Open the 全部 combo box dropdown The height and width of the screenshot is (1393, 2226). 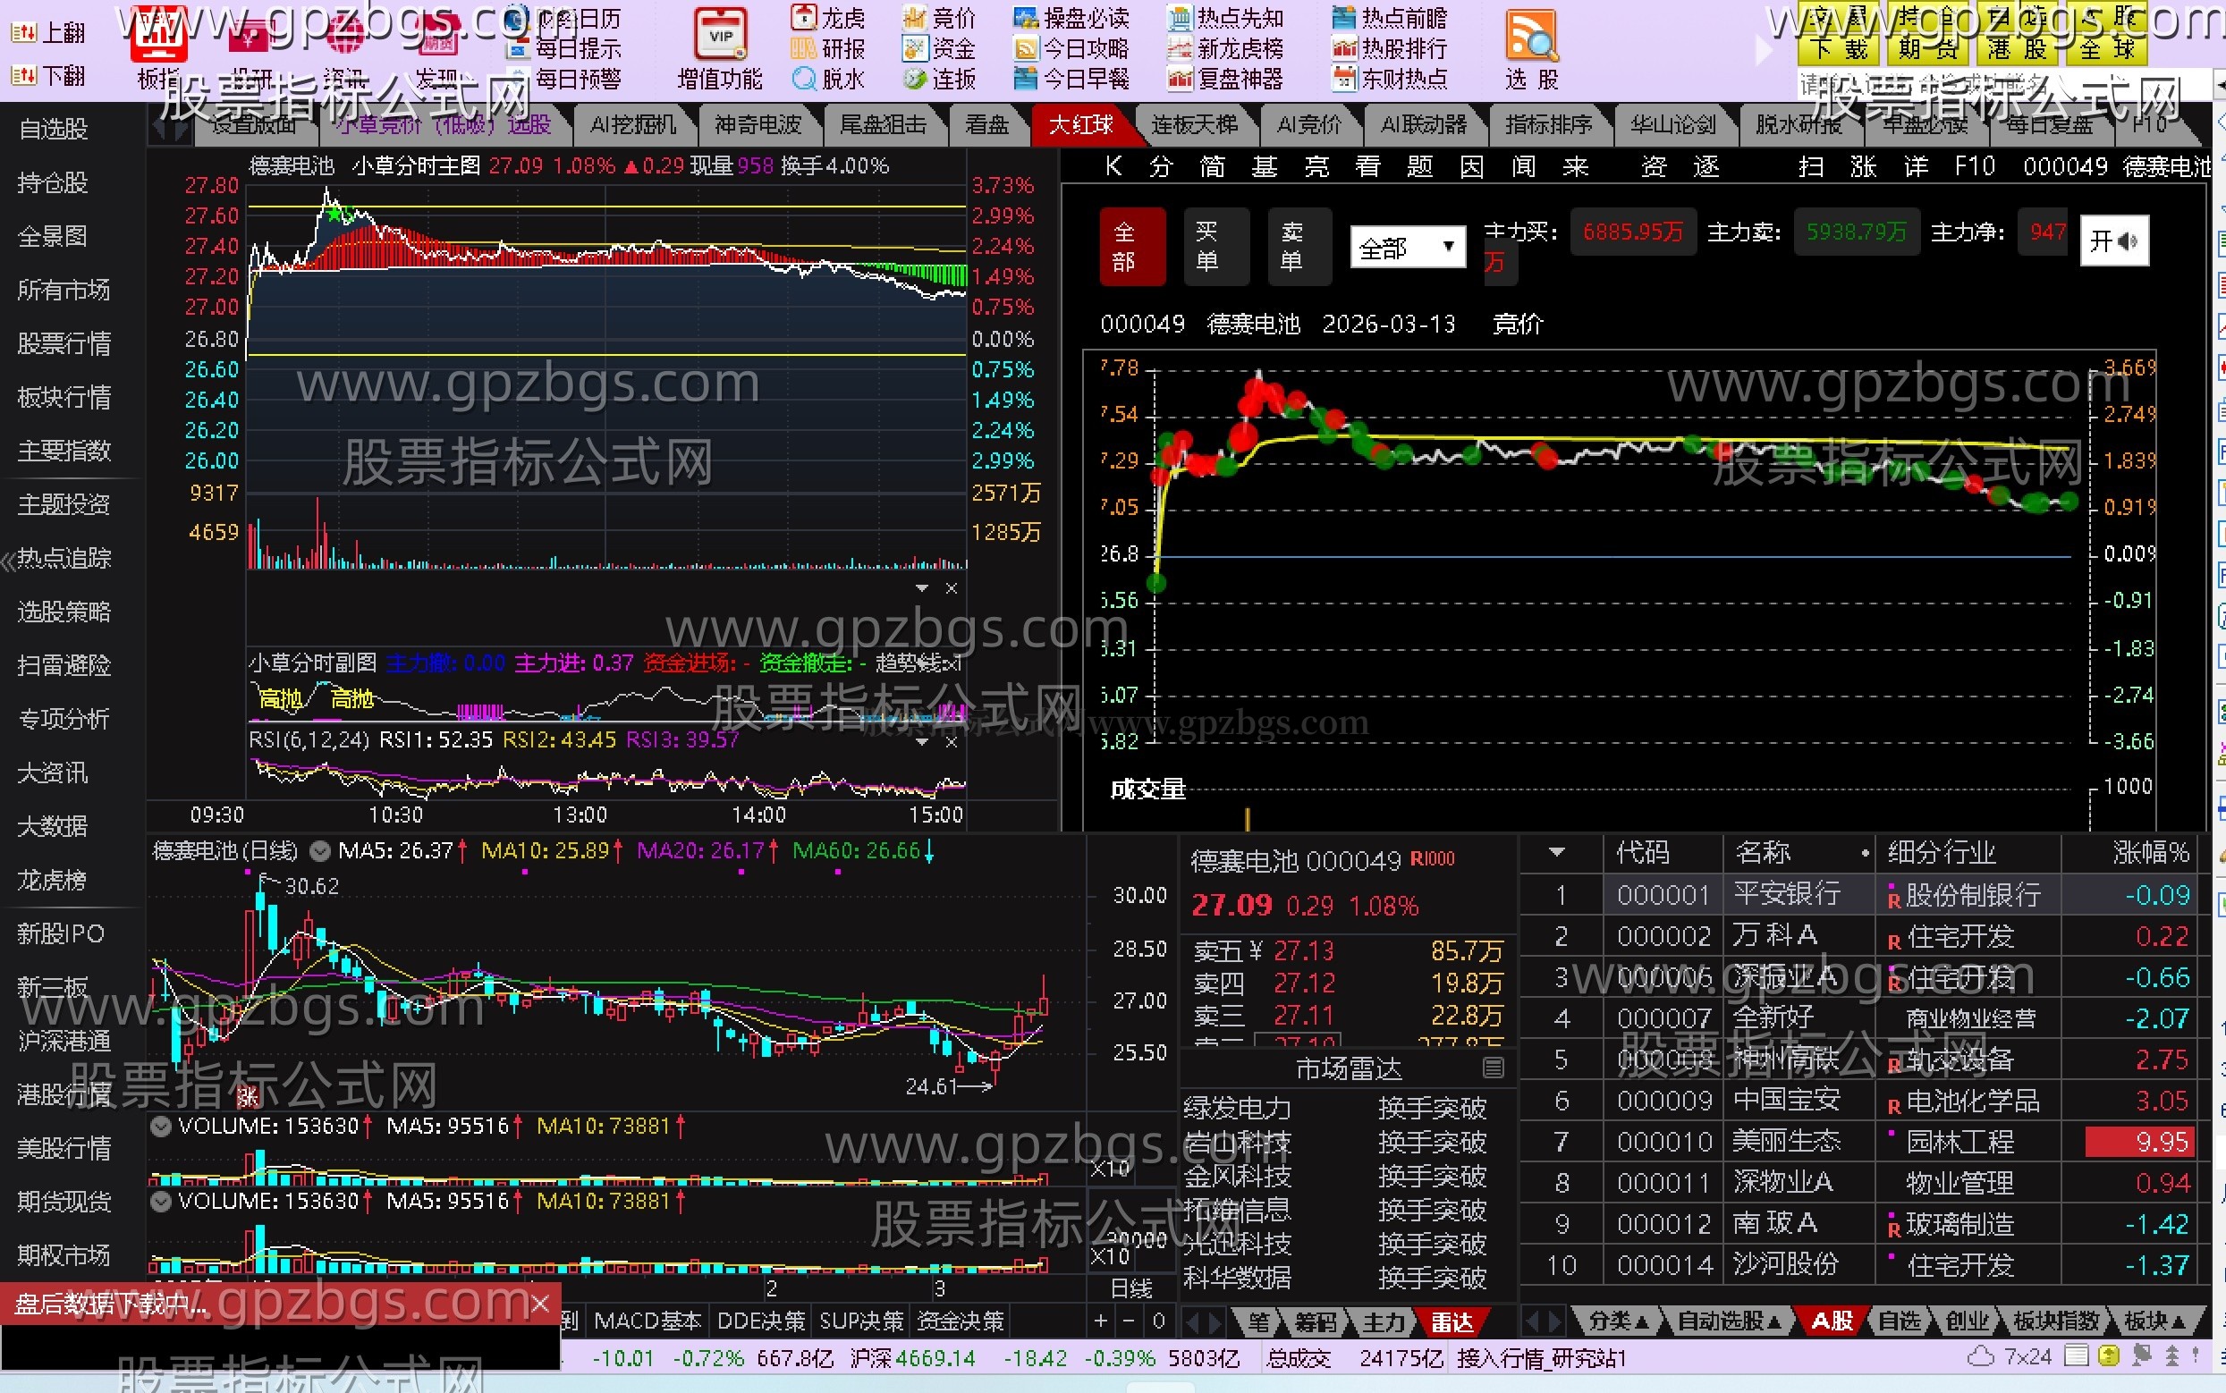click(1447, 247)
